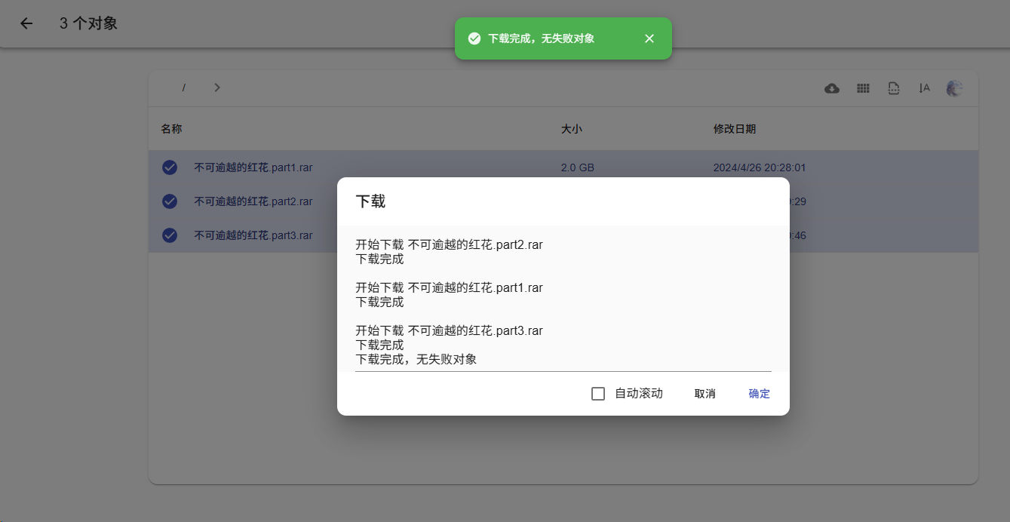Enable the 自动滚动 checkbox

click(x=598, y=393)
